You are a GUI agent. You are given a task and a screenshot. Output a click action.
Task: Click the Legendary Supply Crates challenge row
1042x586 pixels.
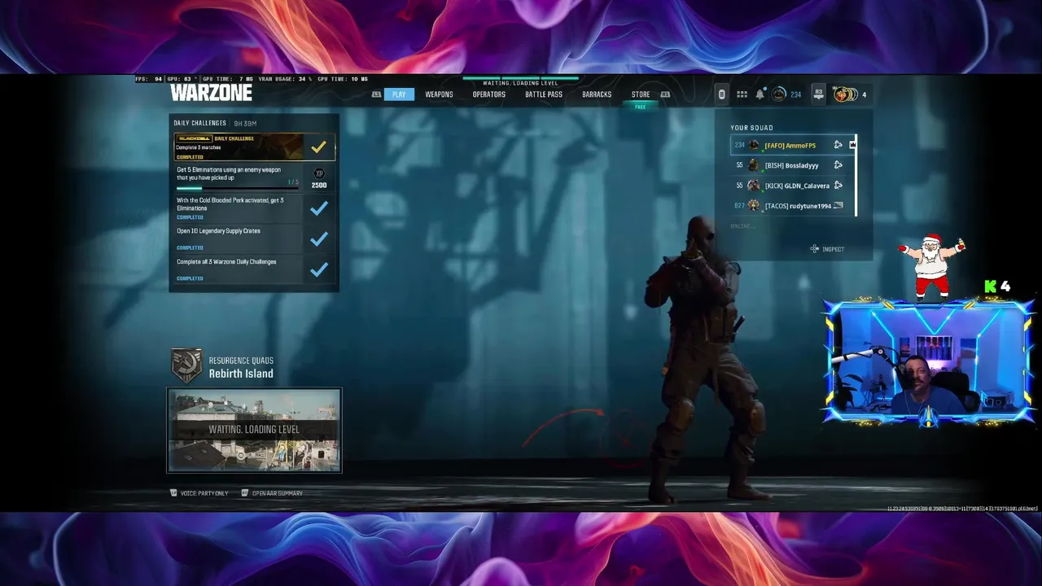point(254,238)
